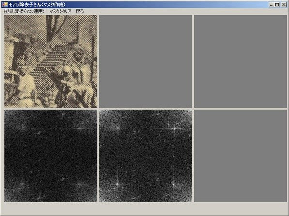
Task: Click the dim FFT spectrum panel at bottom left
Action: (51, 156)
